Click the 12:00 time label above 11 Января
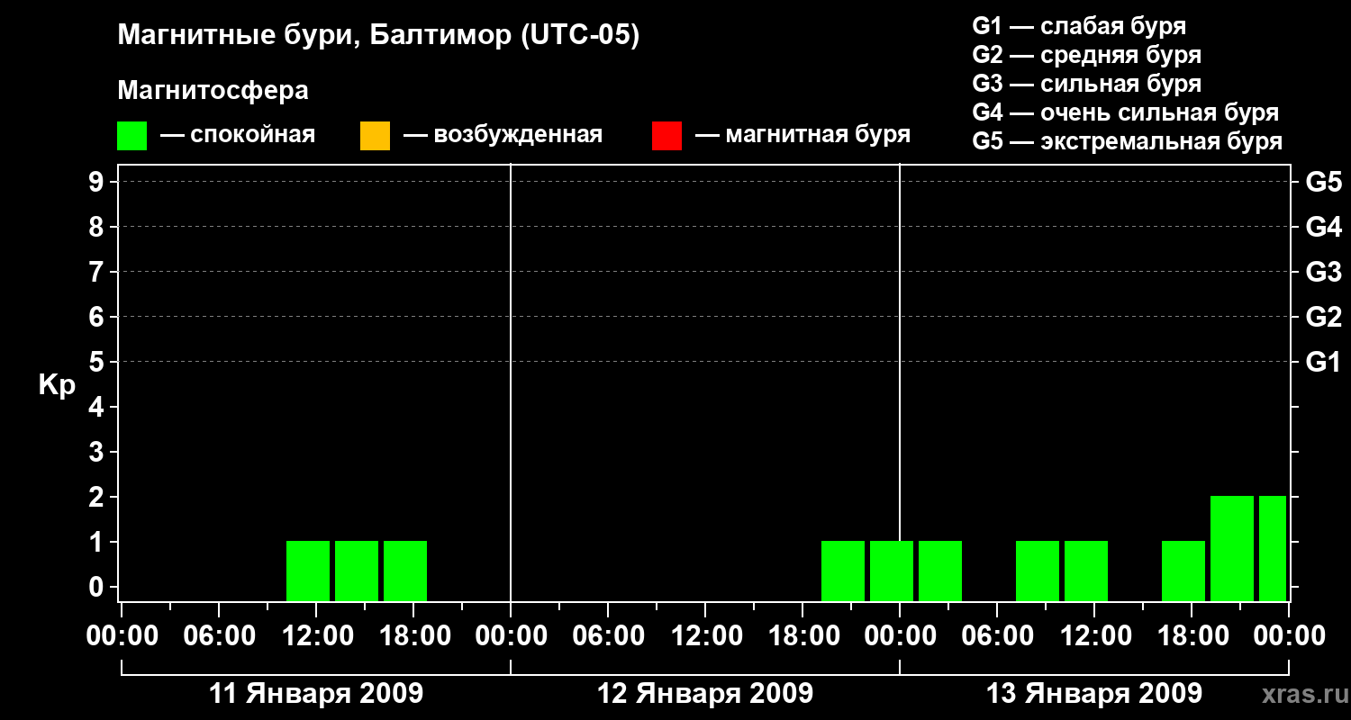 click(x=316, y=635)
